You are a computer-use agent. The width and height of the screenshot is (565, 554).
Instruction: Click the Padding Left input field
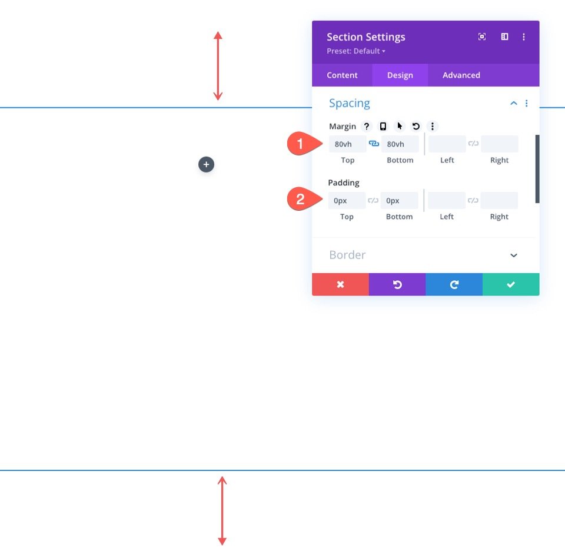coord(447,200)
